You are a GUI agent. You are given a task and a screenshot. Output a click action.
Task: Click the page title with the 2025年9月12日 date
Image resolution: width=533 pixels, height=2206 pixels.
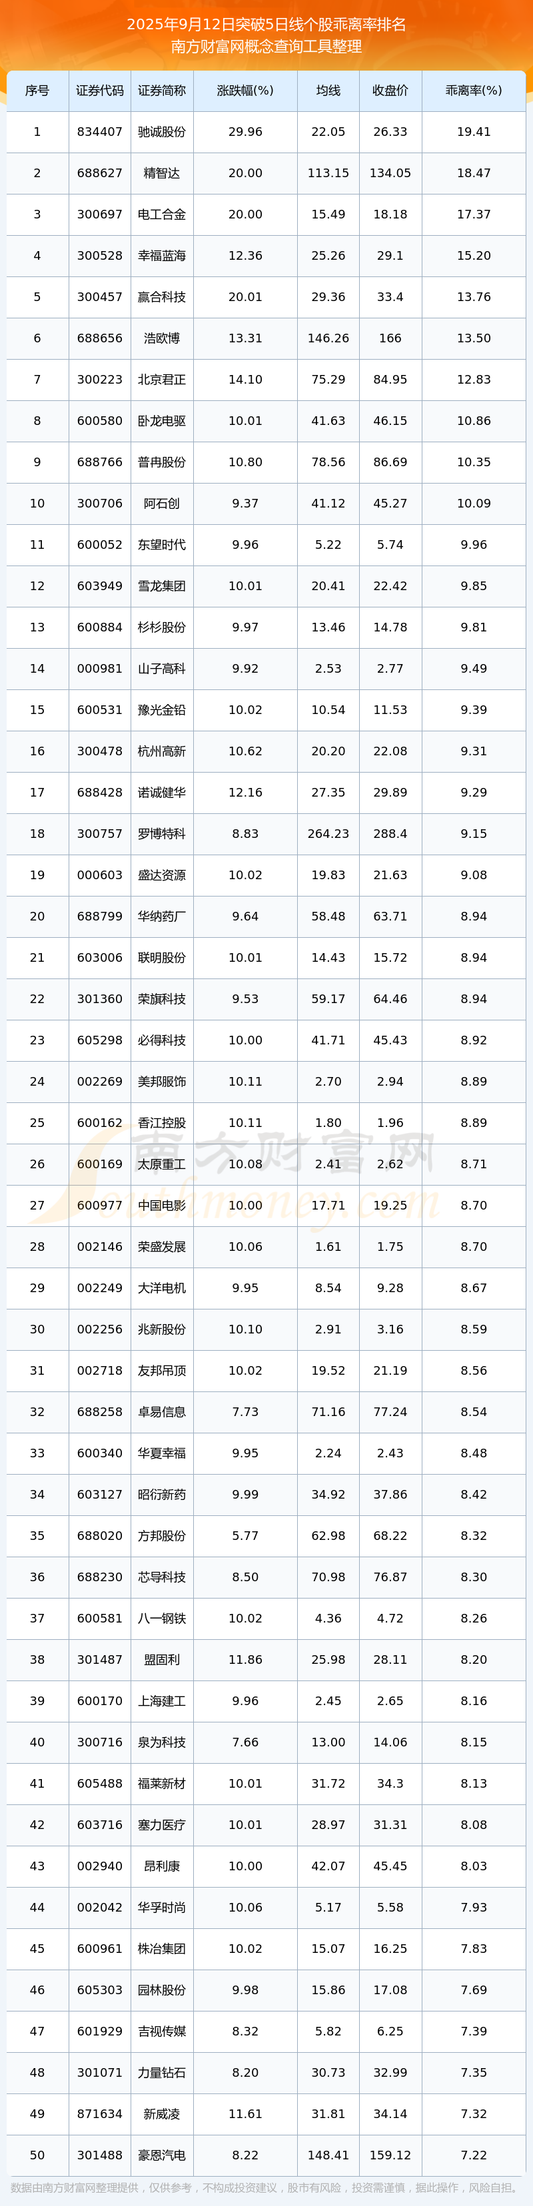coord(266,24)
